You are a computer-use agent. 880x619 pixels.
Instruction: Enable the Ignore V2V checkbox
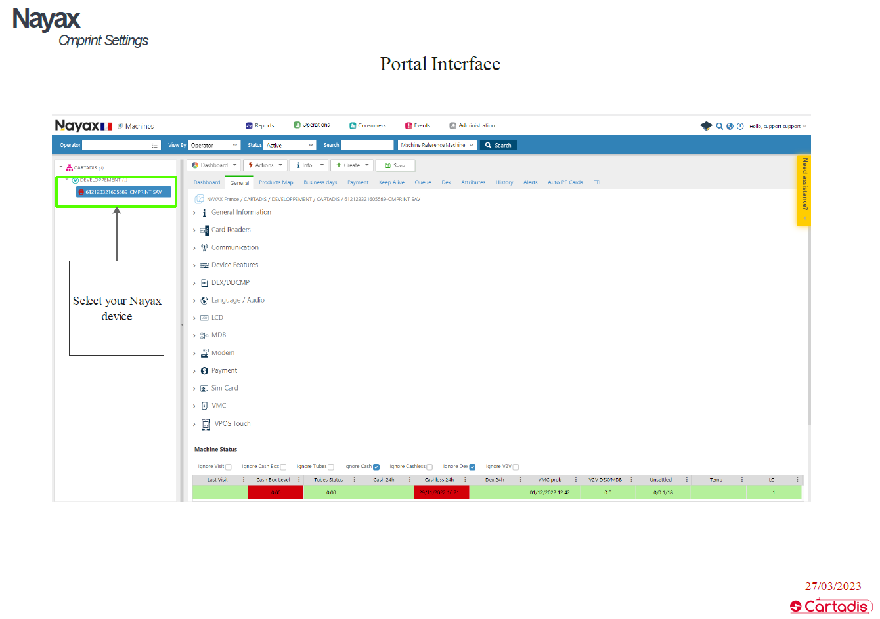click(x=516, y=467)
